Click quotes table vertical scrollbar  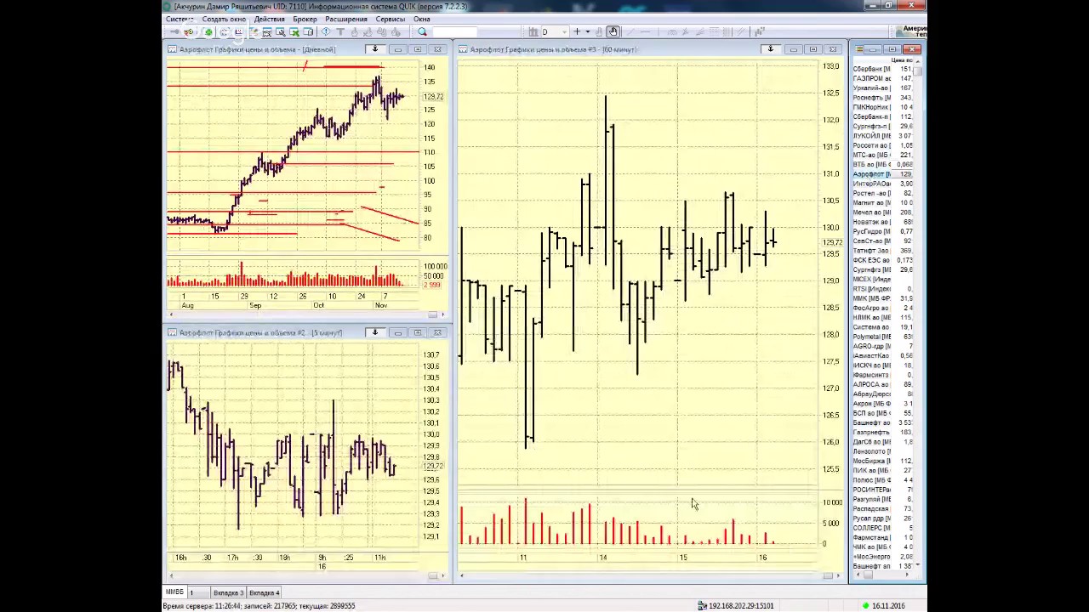918,314
